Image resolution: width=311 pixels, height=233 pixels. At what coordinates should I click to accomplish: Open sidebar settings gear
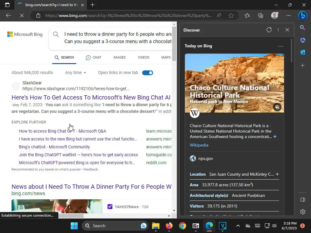pyautogui.click(x=303, y=211)
